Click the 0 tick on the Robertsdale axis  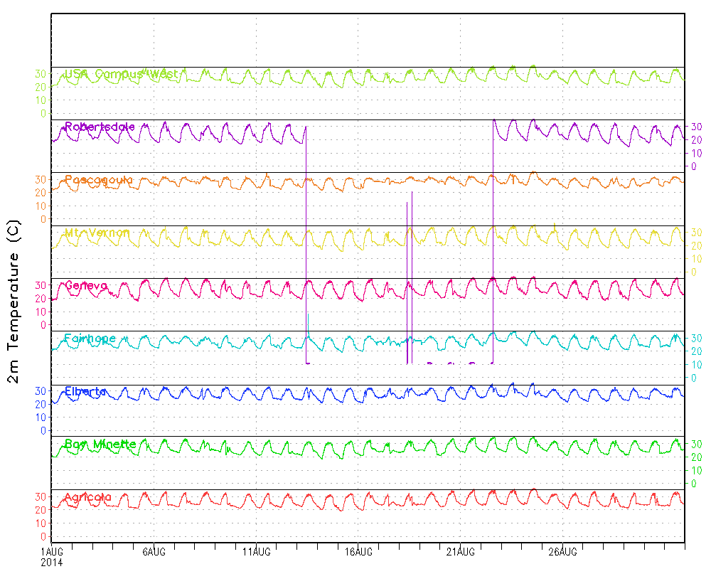[x=694, y=166]
